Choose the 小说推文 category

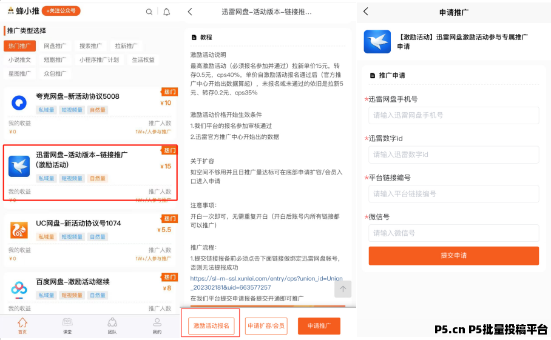(x=19, y=59)
